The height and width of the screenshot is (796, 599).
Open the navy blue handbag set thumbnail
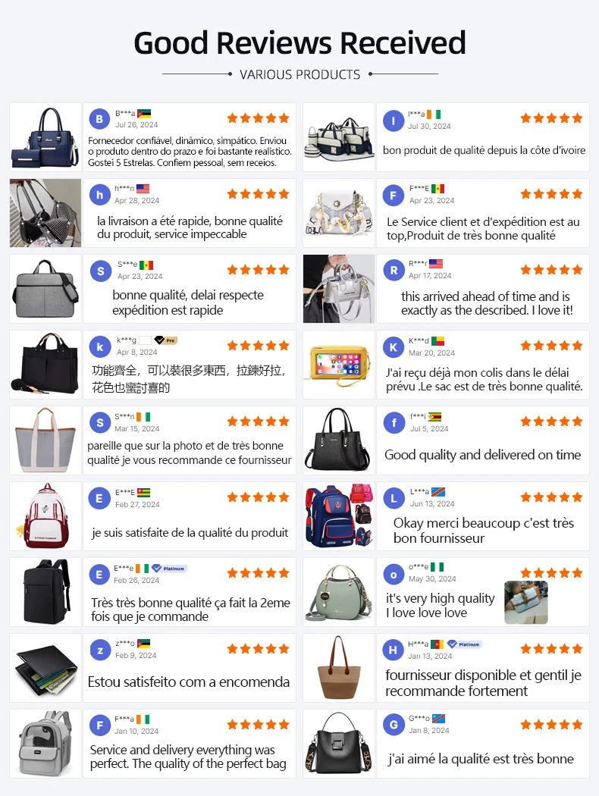click(45, 137)
